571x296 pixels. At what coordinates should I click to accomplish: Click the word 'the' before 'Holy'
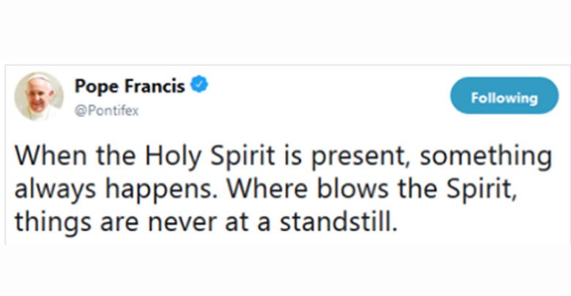117,156
